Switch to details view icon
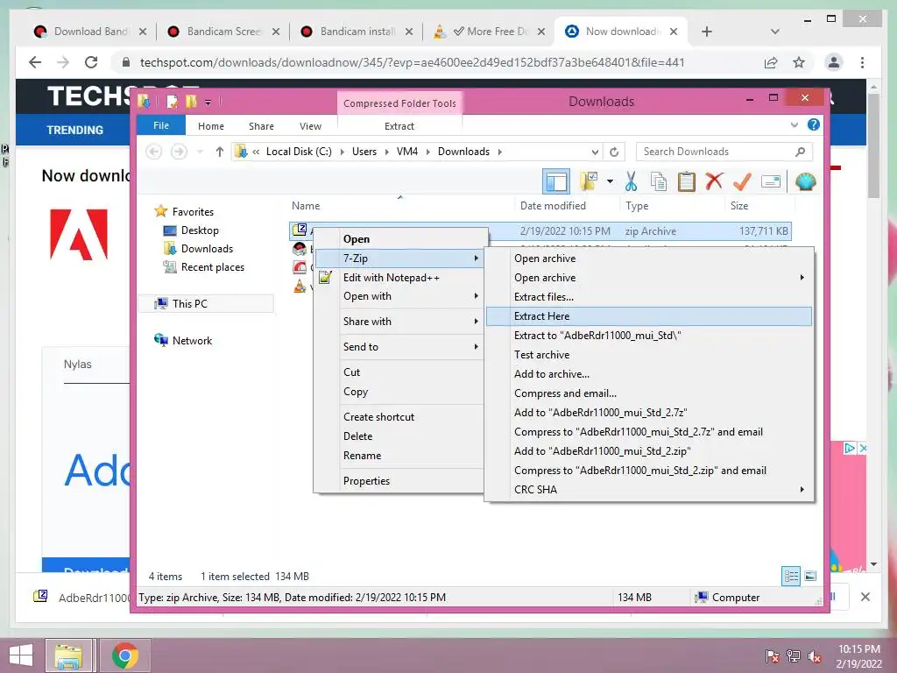897x673 pixels. click(x=791, y=576)
